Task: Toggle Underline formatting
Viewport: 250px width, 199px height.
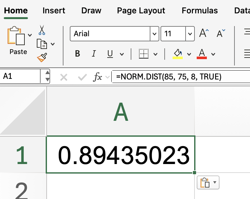Action: [x=110, y=54]
